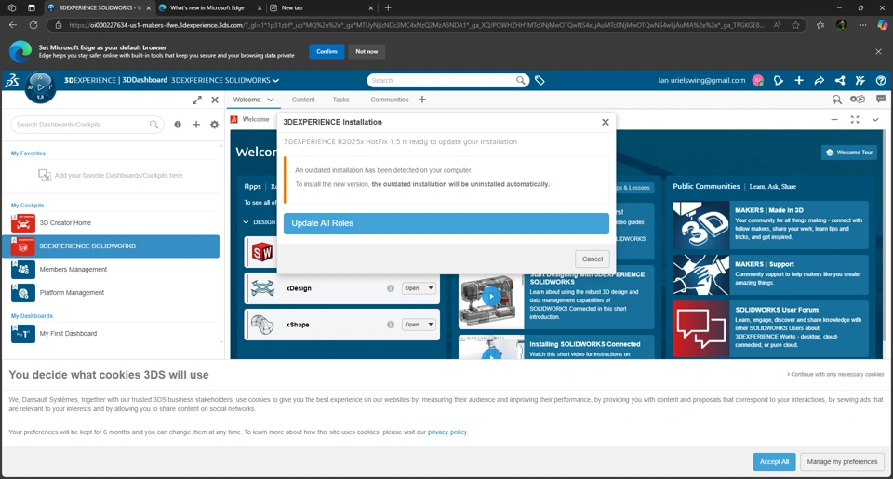Viewport: 893px width, 479px height.
Task: Click the Share arrow icon in header
Action: click(x=819, y=80)
